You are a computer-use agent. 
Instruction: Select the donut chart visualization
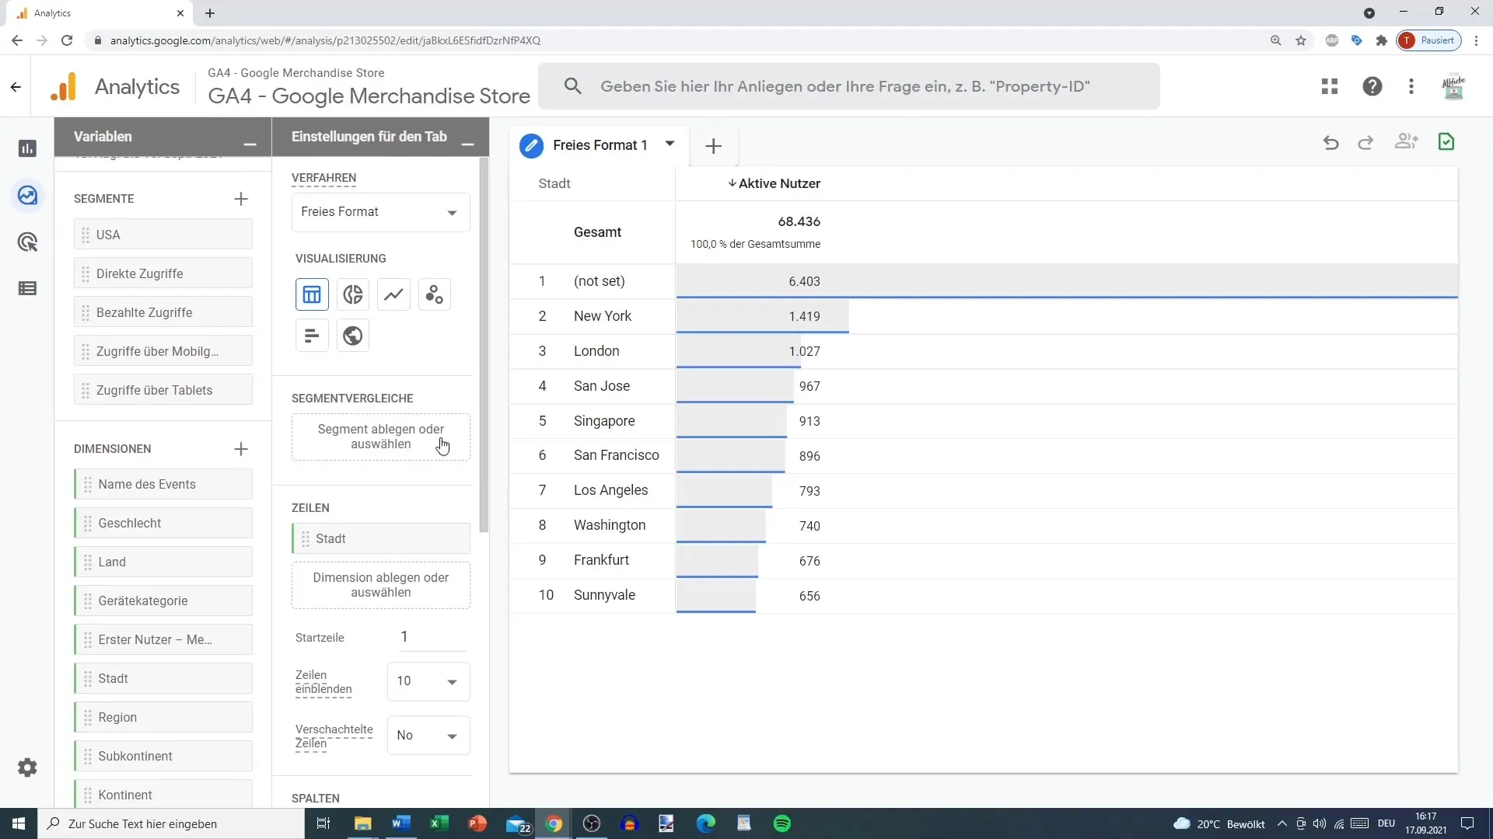(x=353, y=294)
